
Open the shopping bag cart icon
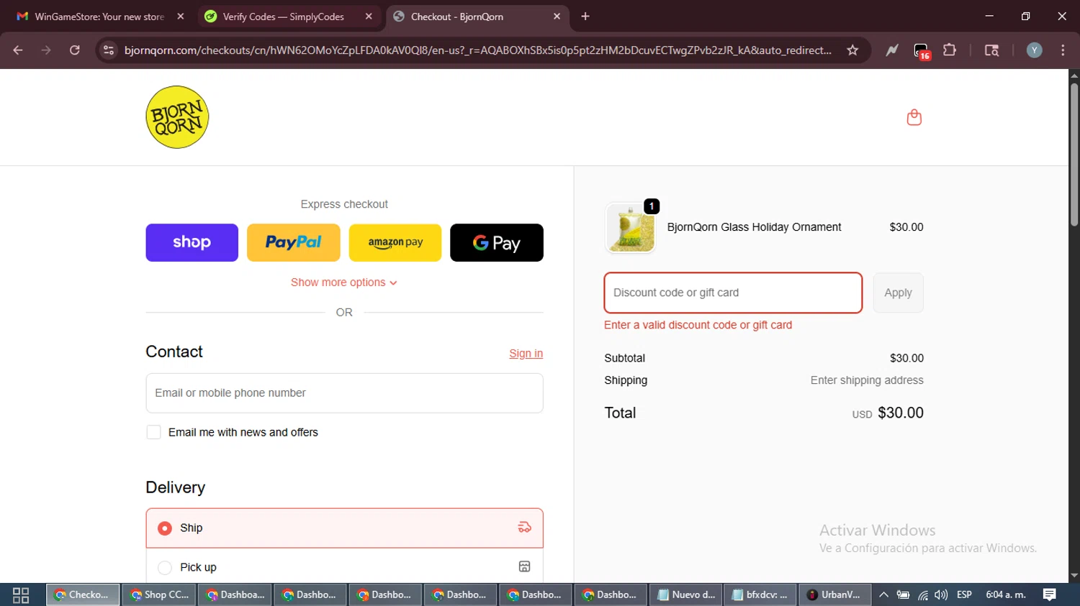click(x=914, y=117)
